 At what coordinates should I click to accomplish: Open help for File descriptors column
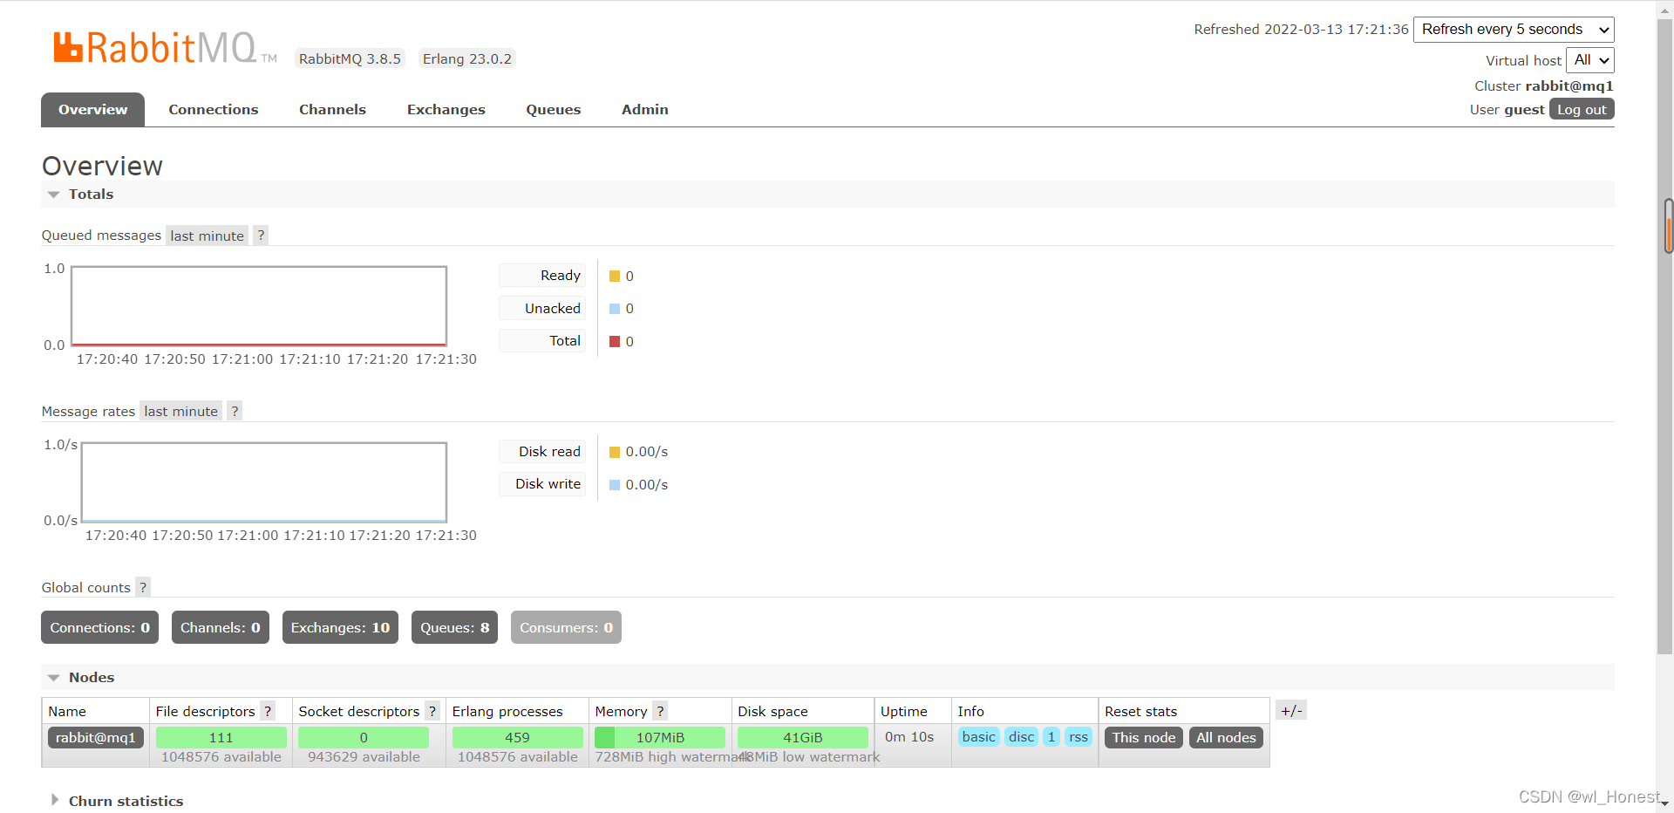click(268, 711)
